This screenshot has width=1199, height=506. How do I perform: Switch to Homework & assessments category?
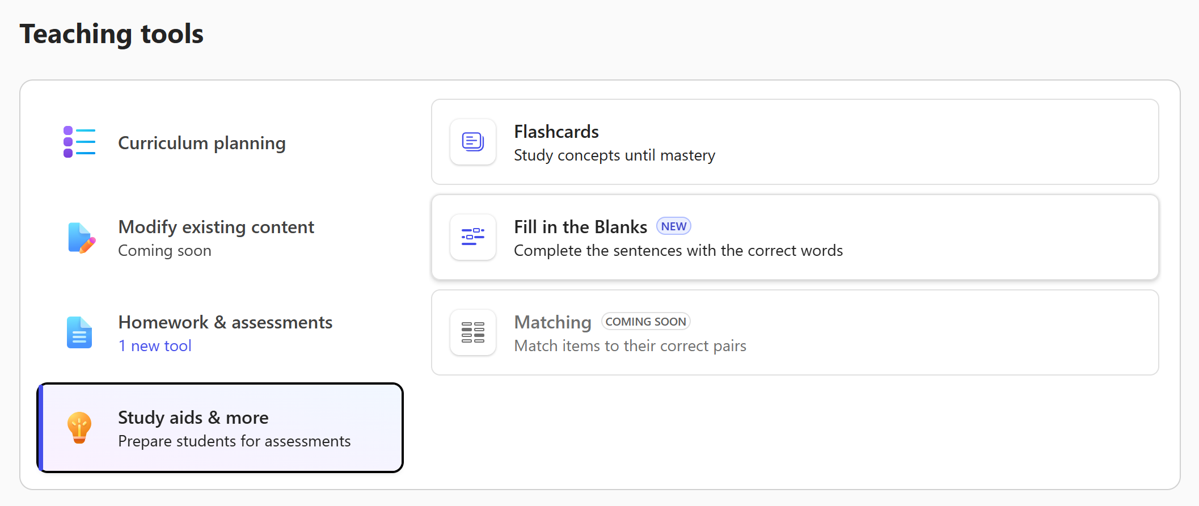click(225, 322)
